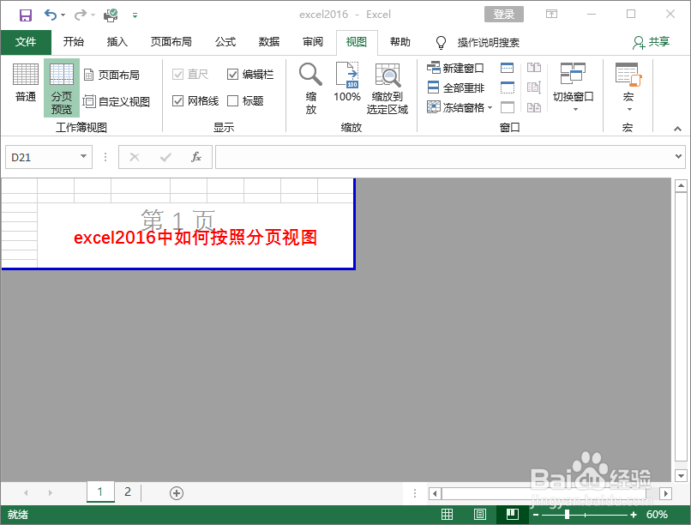Click the Normal view icon in status bar
691x525 pixels.
click(x=447, y=514)
